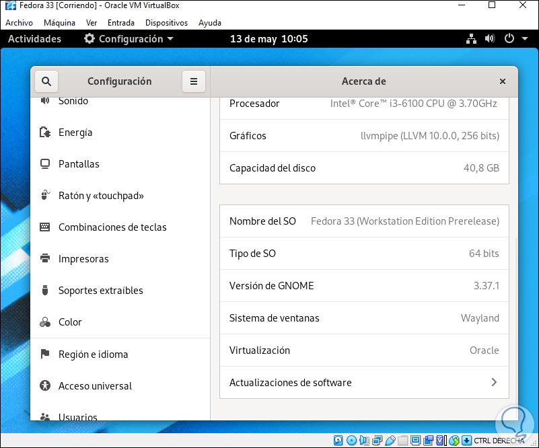539x448 pixels.
Task: Close the Acerca de settings window
Action: click(502, 81)
